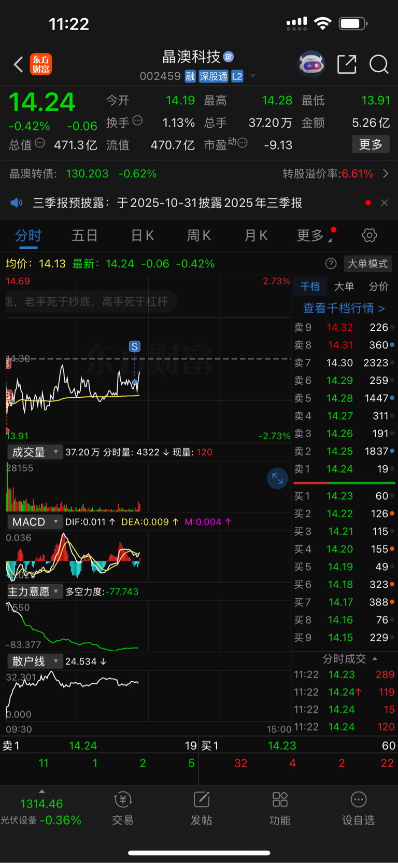Switch to the 日K tab
The width and height of the screenshot is (398, 863).
point(142,236)
